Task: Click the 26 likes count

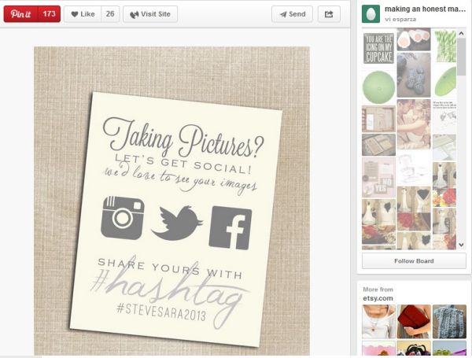Action: pos(110,14)
